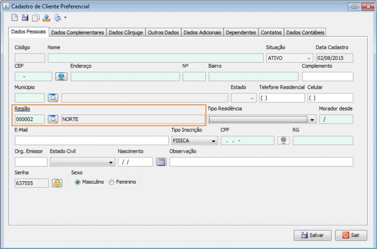This screenshot has width=377, height=249.
Task: Open the Estado Civil dropdown
Action: coord(82,162)
